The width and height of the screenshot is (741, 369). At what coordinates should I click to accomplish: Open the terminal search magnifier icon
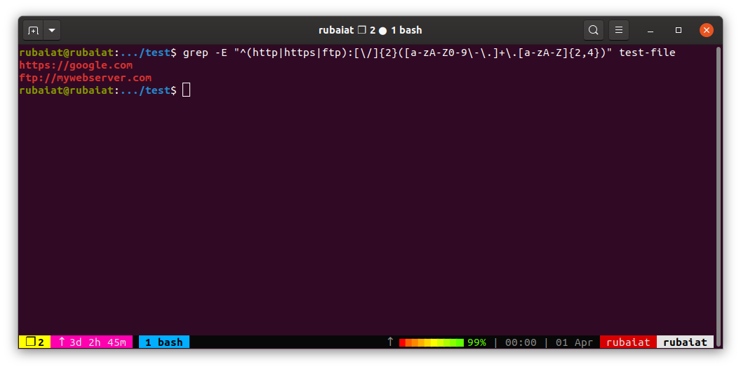tap(594, 30)
